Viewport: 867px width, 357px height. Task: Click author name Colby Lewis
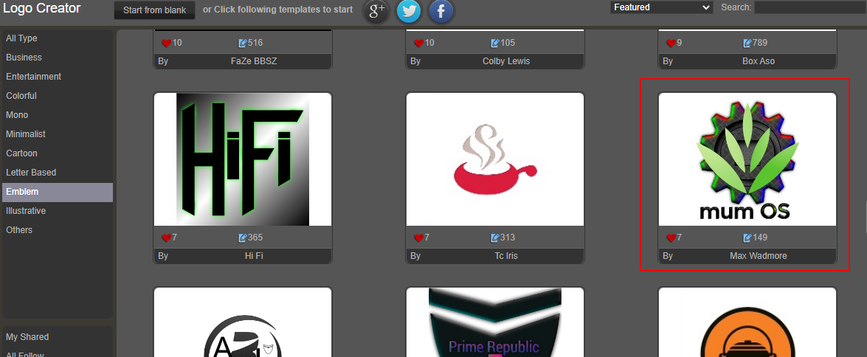(x=506, y=60)
